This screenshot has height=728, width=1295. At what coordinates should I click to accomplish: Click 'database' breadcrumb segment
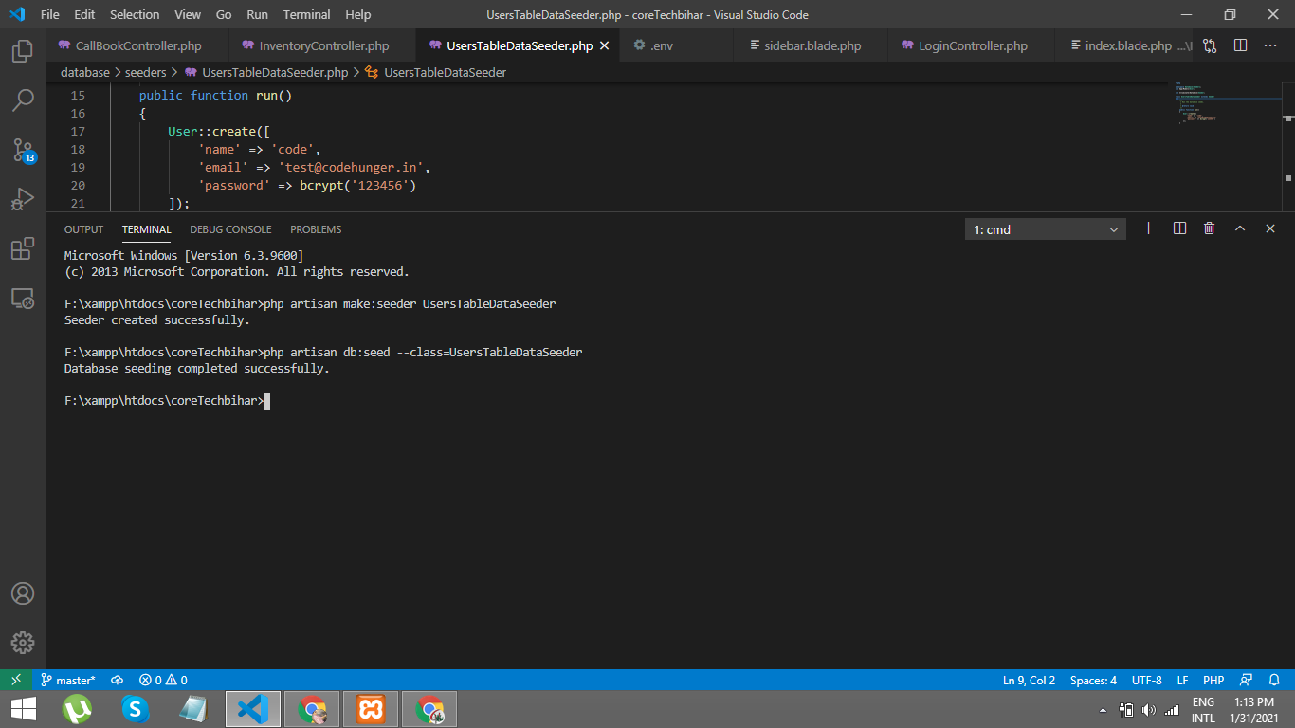85,72
